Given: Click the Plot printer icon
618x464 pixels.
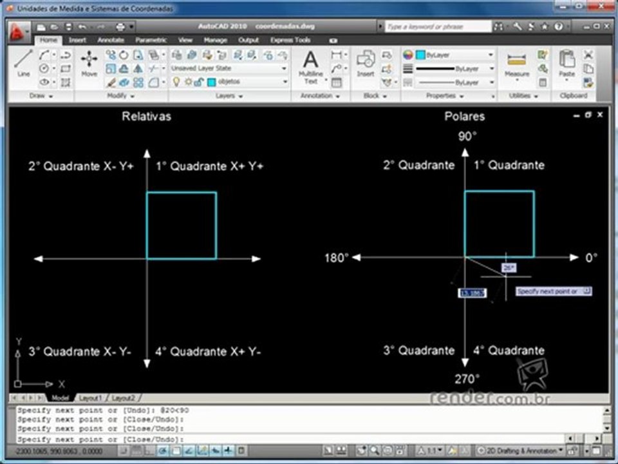Looking at the screenshot, I should (x=120, y=27).
